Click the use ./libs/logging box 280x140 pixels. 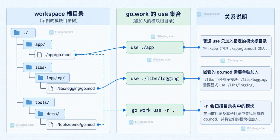coord(155,78)
